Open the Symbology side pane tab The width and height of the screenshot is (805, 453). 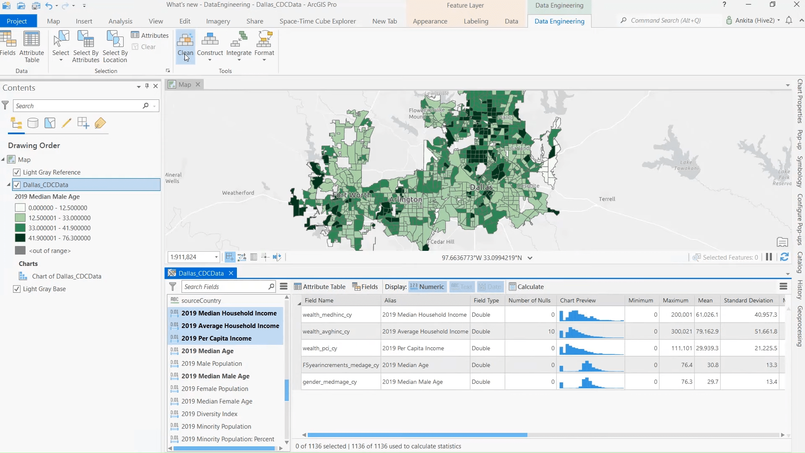[x=800, y=172]
